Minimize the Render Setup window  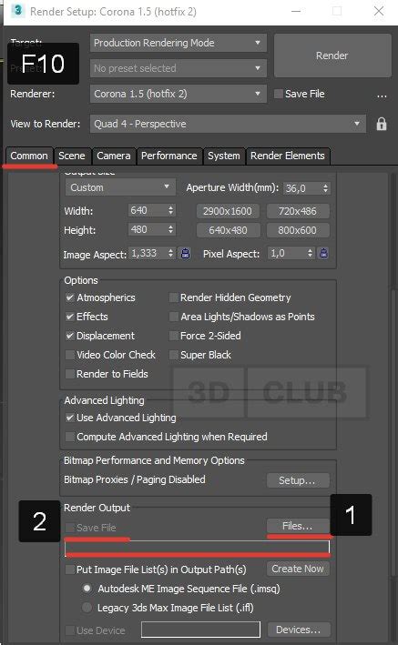(296, 11)
